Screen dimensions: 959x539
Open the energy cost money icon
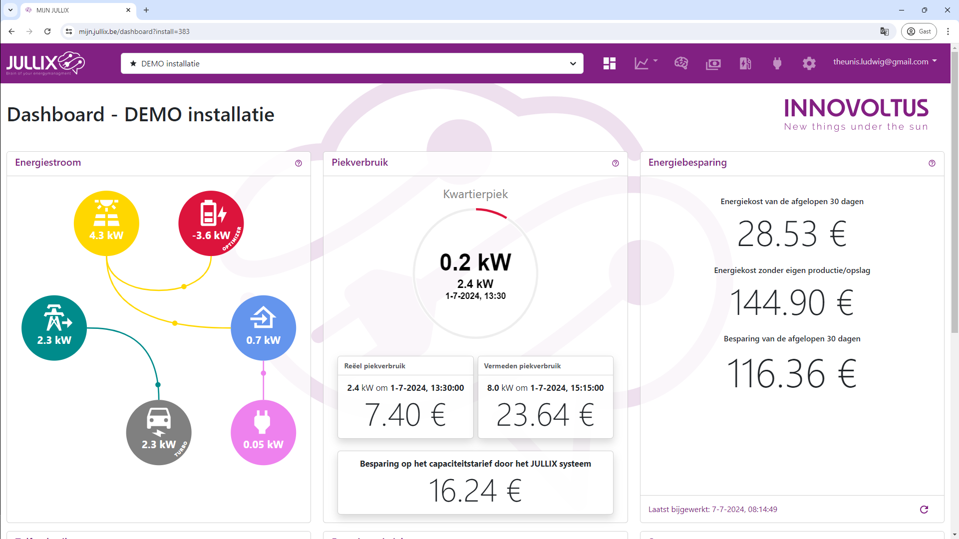[713, 64]
